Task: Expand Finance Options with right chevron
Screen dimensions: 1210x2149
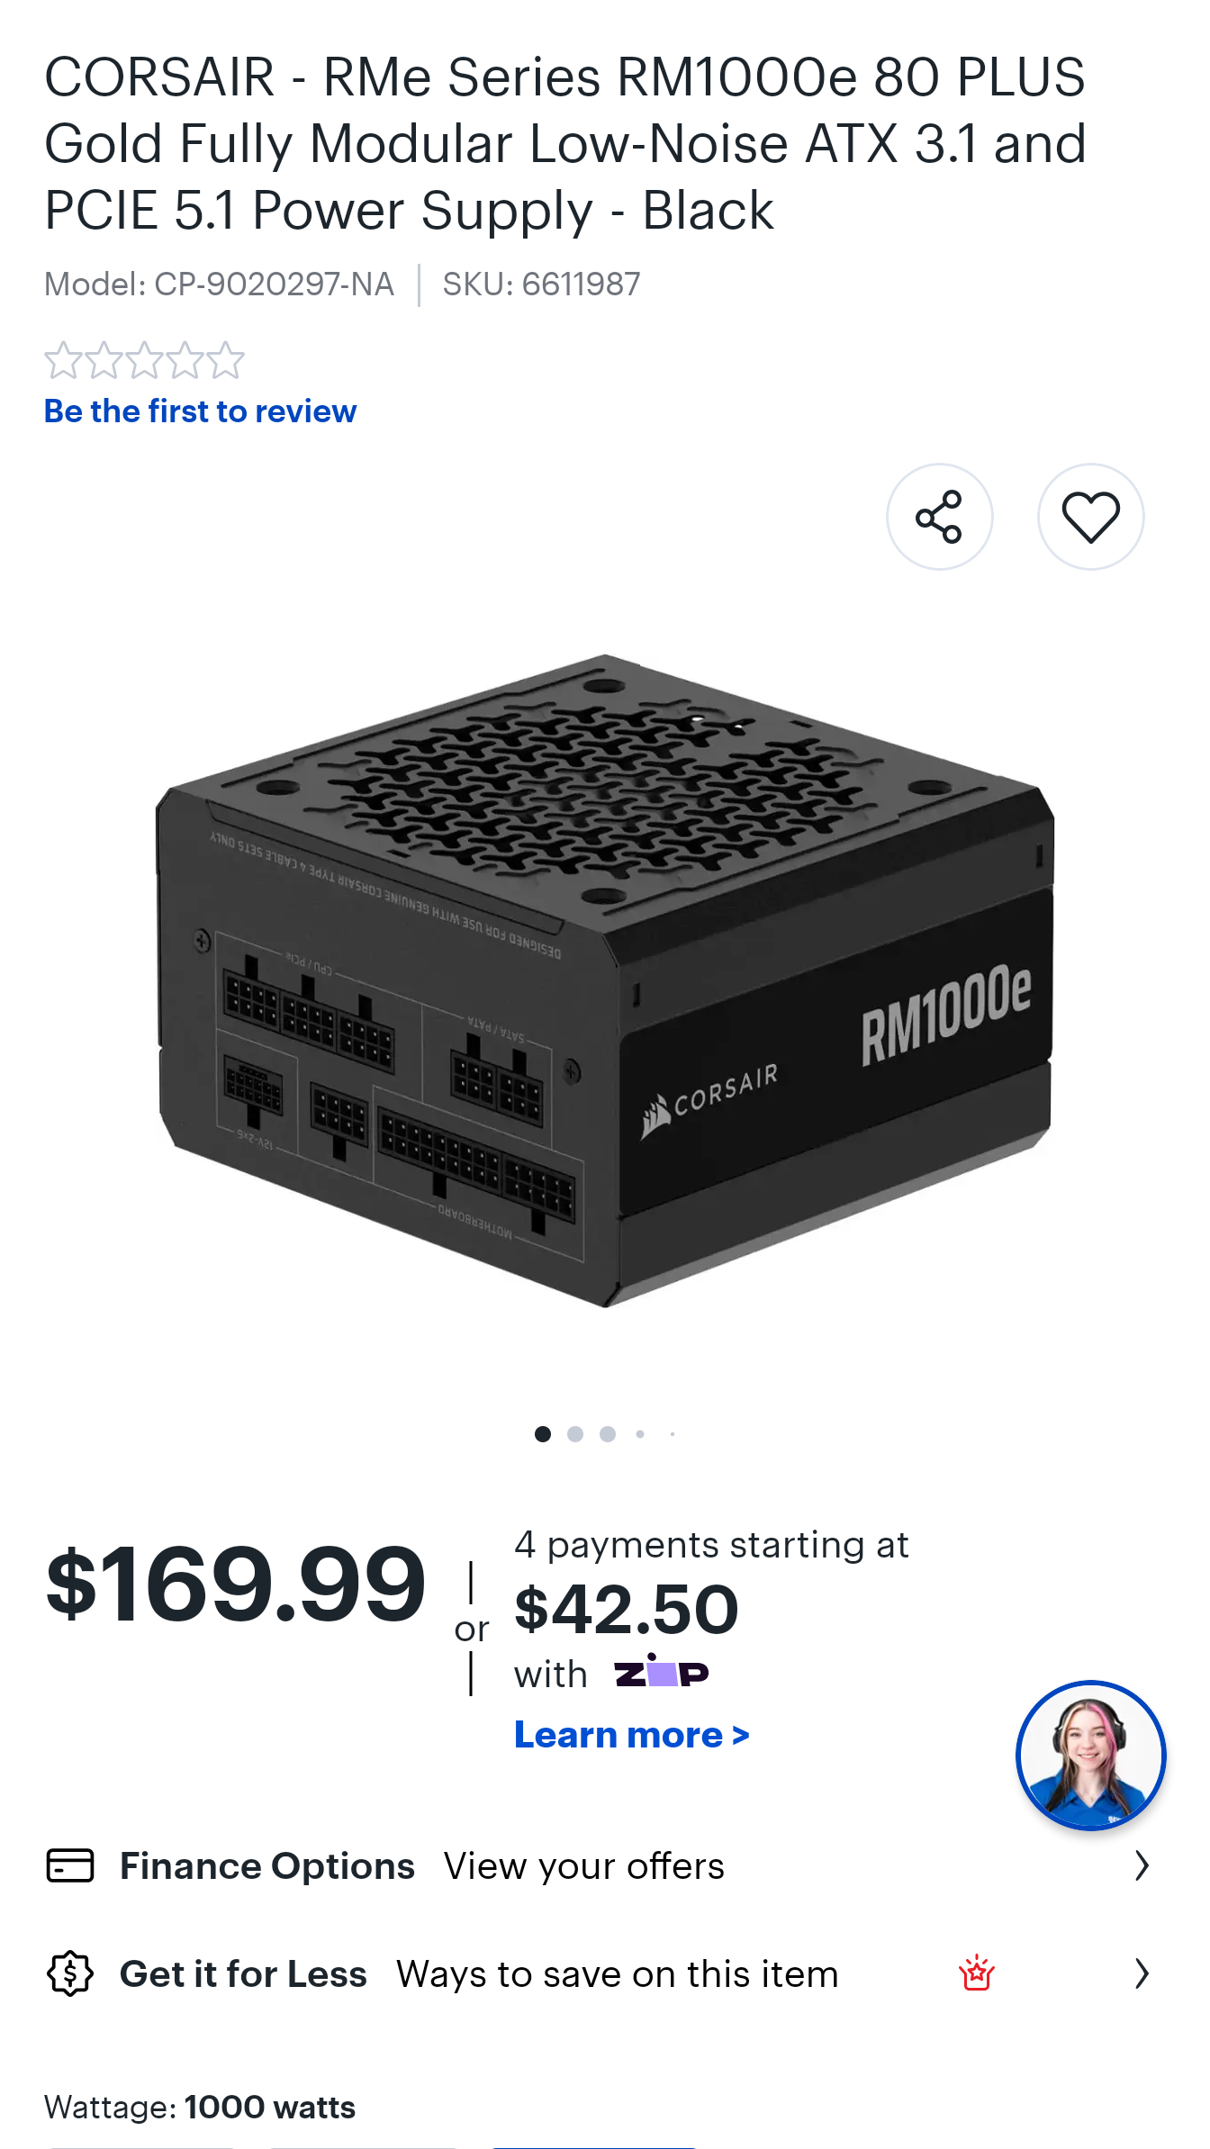Action: click(1142, 1866)
